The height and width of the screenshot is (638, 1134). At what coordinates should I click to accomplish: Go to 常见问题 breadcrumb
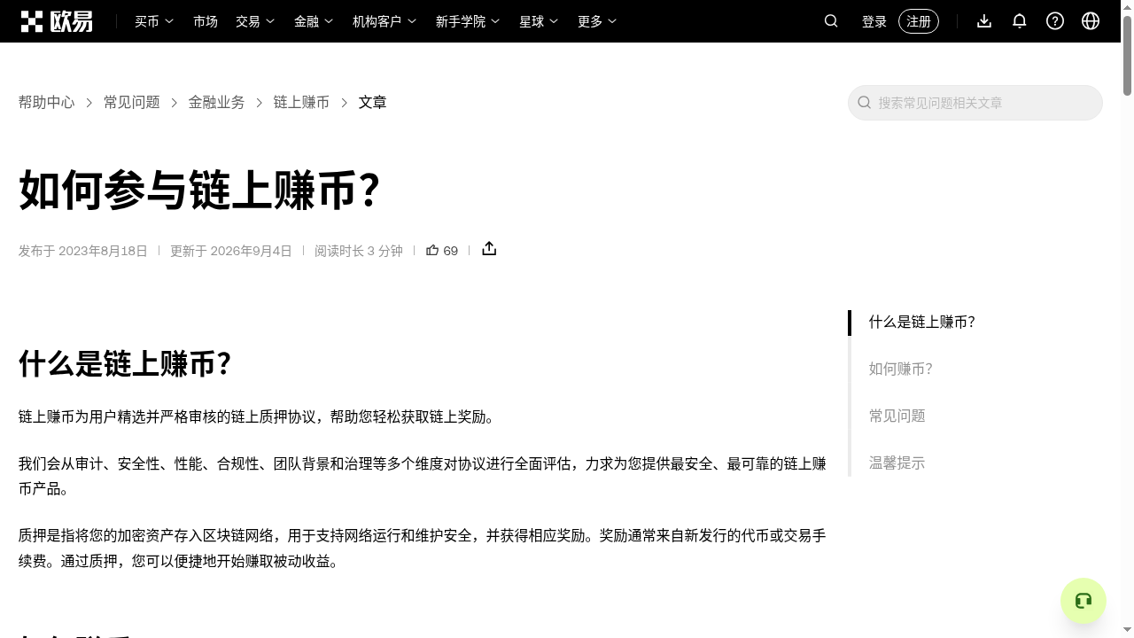click(x=132, y=103)
